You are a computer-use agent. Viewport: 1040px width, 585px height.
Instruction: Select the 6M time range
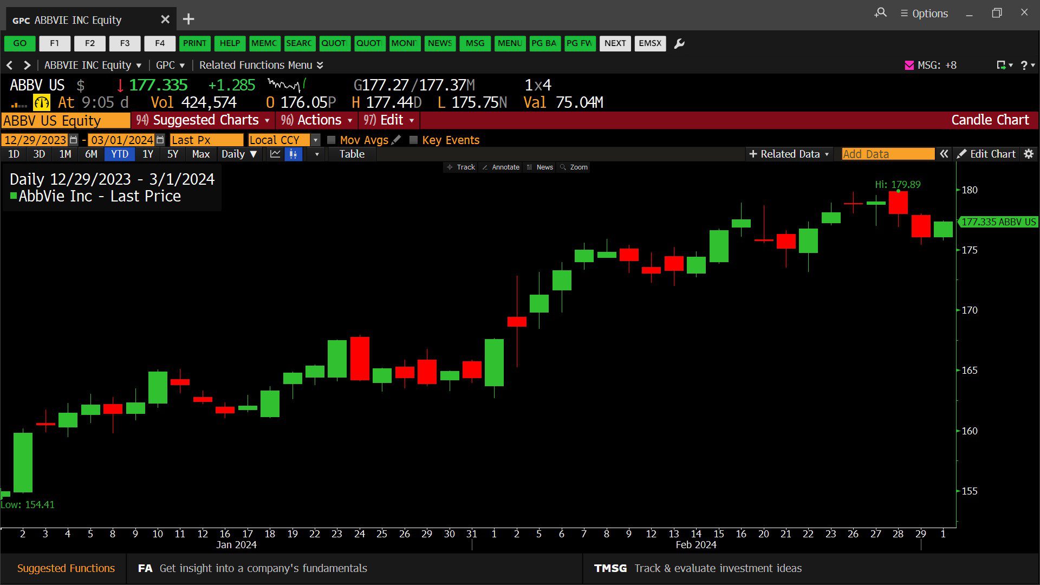[91, 154]
